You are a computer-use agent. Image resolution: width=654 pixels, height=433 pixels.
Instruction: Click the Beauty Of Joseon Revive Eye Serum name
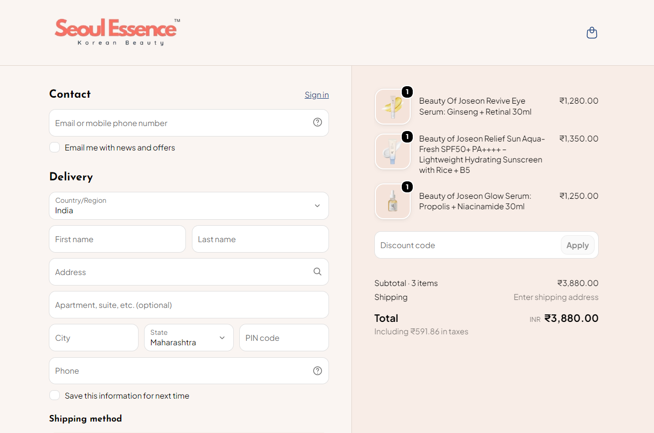click(x=475, y=106)
